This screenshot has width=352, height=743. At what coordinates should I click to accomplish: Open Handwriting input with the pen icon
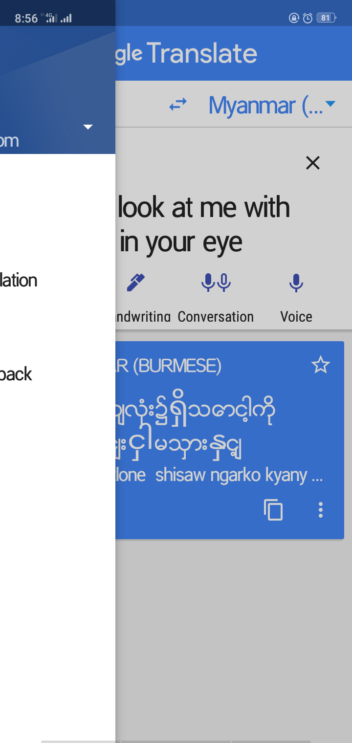coord(135,282)
